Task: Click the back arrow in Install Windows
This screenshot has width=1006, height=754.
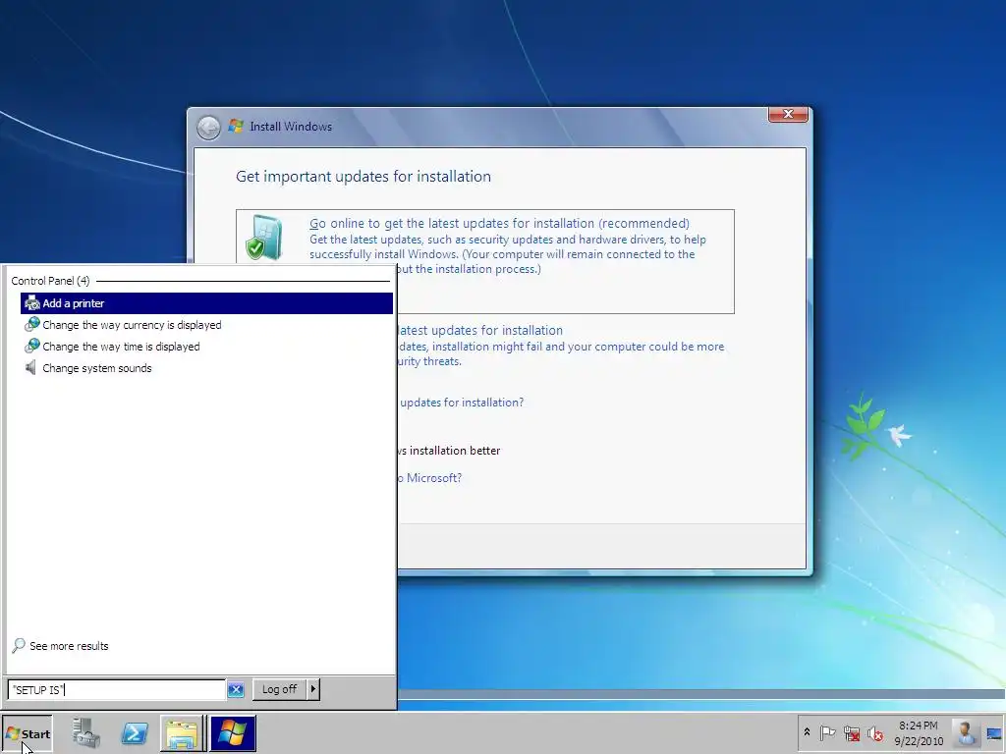Action: coord(208,128)
